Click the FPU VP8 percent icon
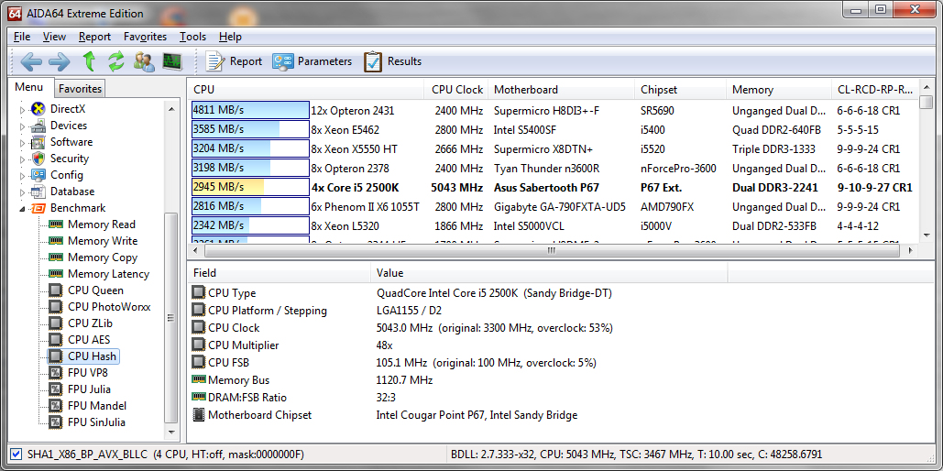 pyautogui.click(x=56, y=373)
